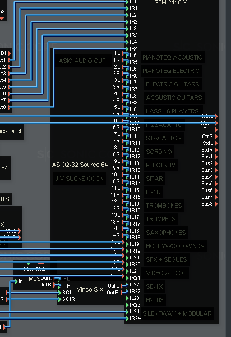This screenshot has width=231, height=337.
Task: Select the Bus4 output port
Action: click(x=216, y=177)
